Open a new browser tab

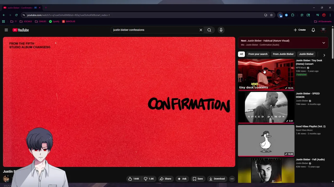tap(46, 8)
